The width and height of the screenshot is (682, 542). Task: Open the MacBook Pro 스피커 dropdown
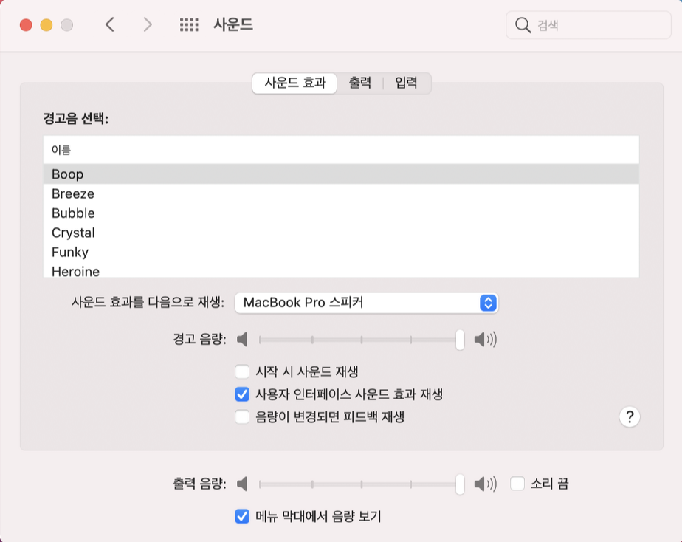coord(366,303)
